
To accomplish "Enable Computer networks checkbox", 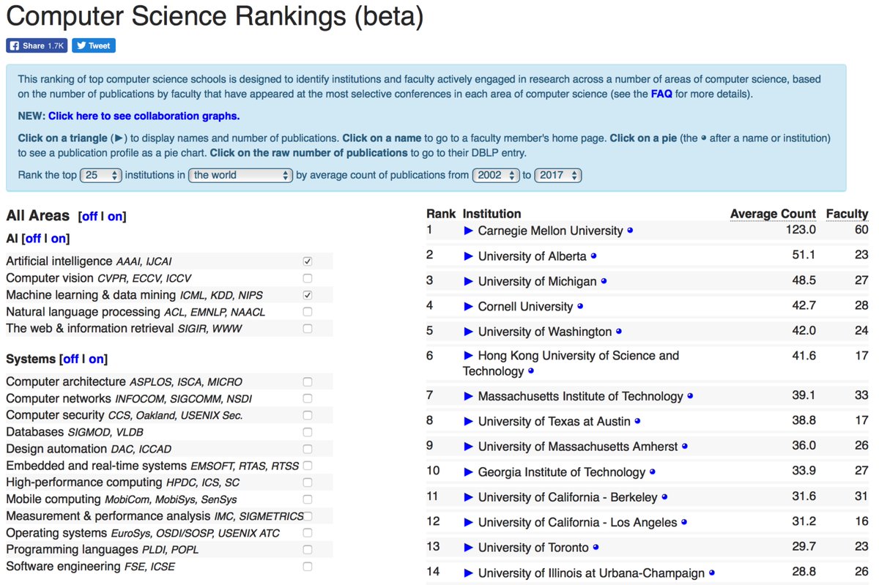I will coord(308,399).
